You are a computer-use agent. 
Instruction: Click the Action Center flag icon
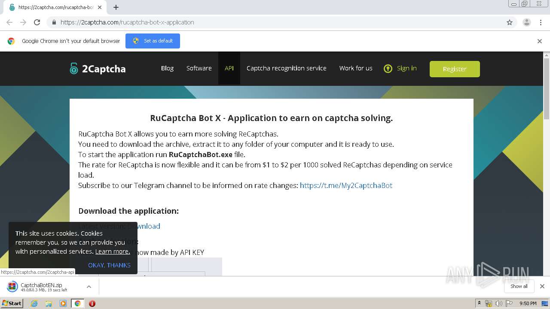tap(509, 303)
